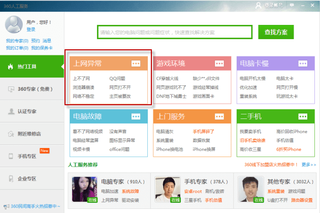This screenshot has height=213, width=320.
Task: Open 预约 link
Action: click(x=36, y=41)
